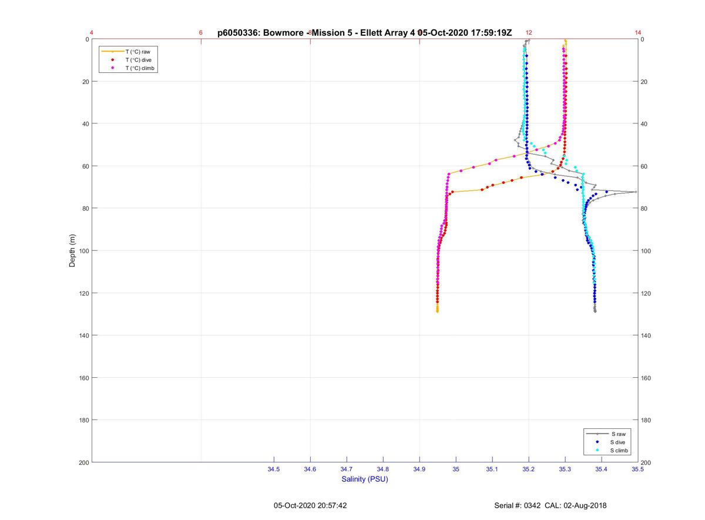Viewport: 705px width, 520px height.
Task: Click the 80 depth tick on left axis
Action: pos(85,209)
